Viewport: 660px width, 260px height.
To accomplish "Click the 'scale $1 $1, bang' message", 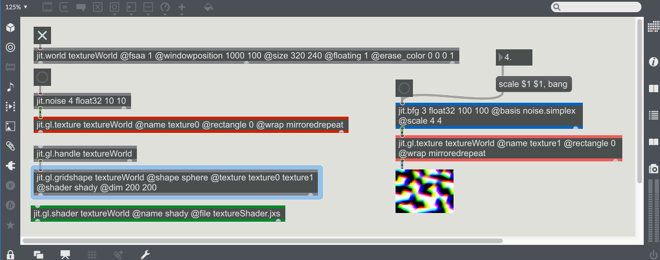I will point(533,84).
